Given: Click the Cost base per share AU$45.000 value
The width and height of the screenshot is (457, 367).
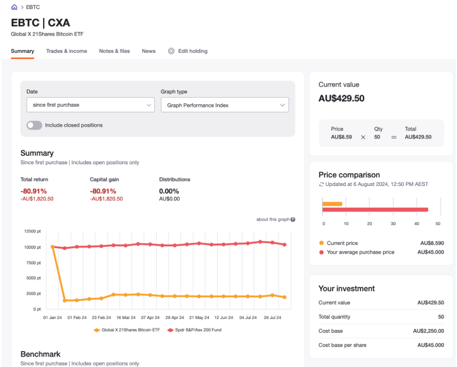Looking at the screenshot, I should point(431,345).
